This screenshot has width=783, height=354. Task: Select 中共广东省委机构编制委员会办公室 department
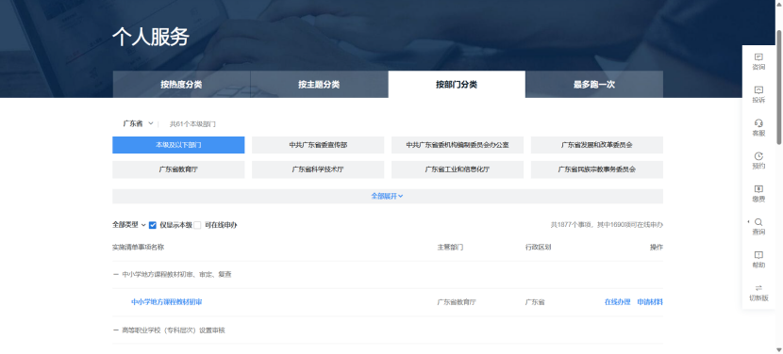point(458,145)
